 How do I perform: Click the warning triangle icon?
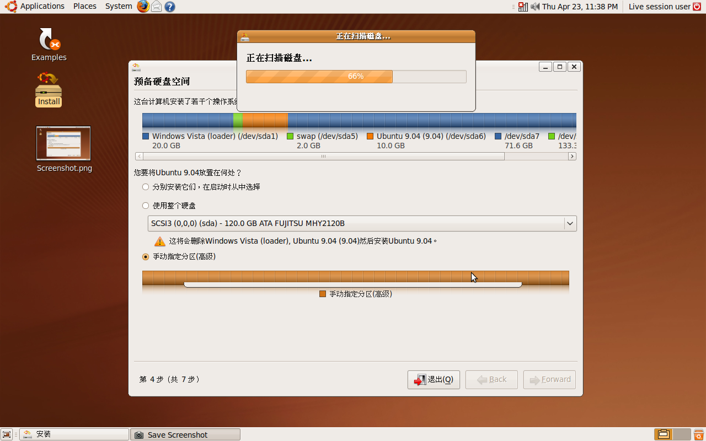(x=160, y=241)
